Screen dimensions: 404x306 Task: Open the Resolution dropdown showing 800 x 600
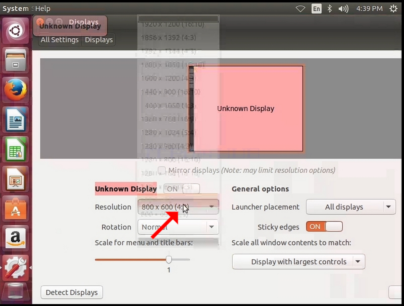click(x=178, y=207)
